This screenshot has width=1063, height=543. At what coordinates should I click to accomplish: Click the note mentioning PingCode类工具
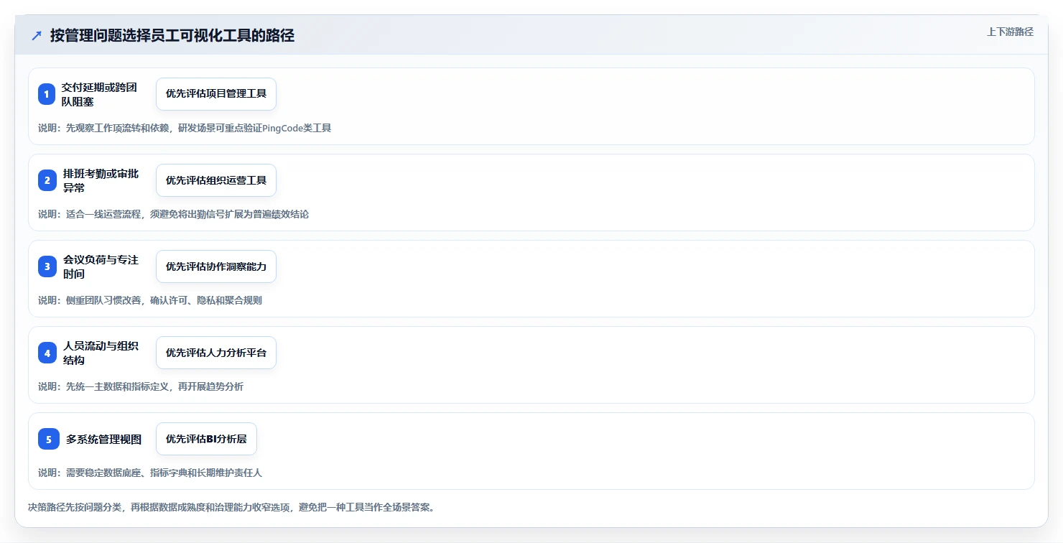pos(185,128)
